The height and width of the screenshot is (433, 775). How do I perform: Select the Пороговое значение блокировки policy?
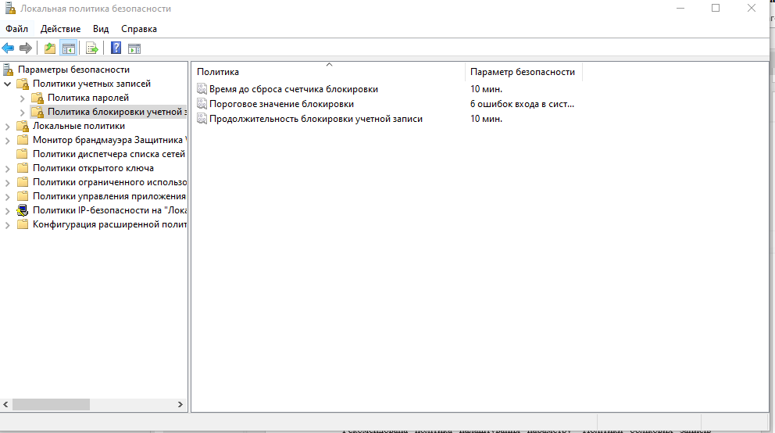[x=281, y=104]
